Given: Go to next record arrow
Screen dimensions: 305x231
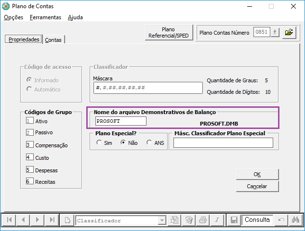Looking at the screenshot, I should [x=38, y=220].
